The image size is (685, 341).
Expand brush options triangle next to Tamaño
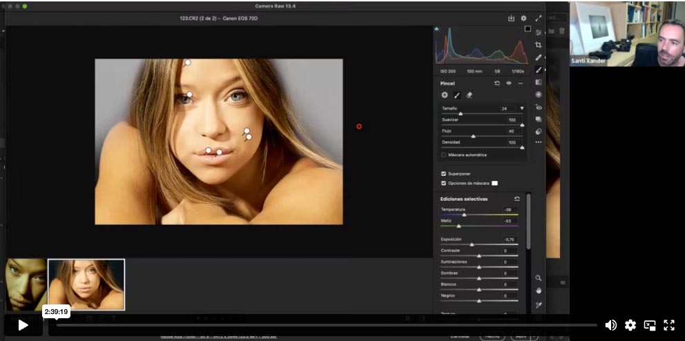[x=521, y=108]
